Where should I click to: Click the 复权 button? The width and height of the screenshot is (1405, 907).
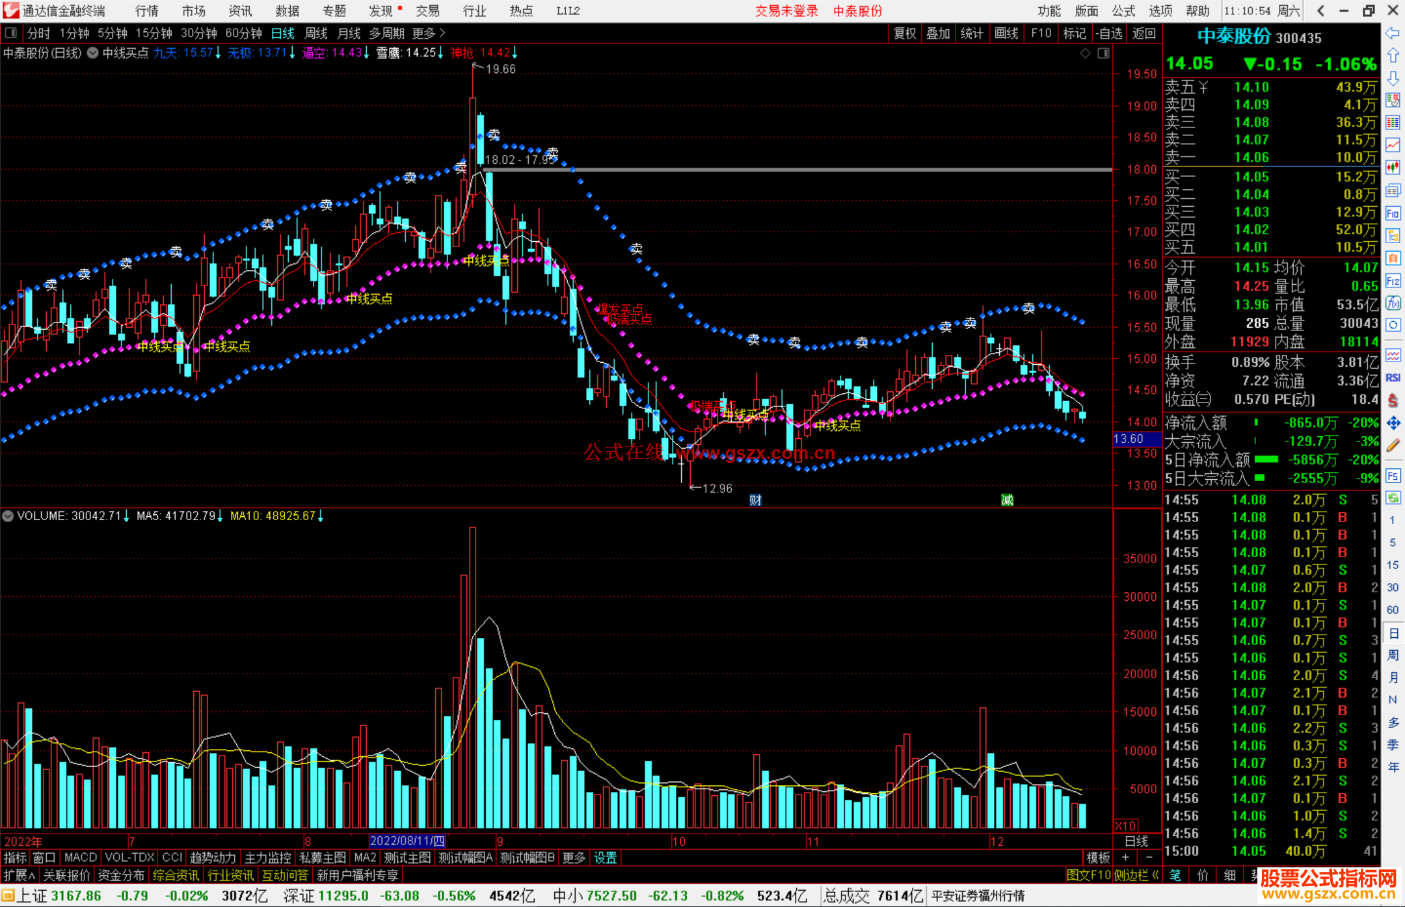click(905, 33)
